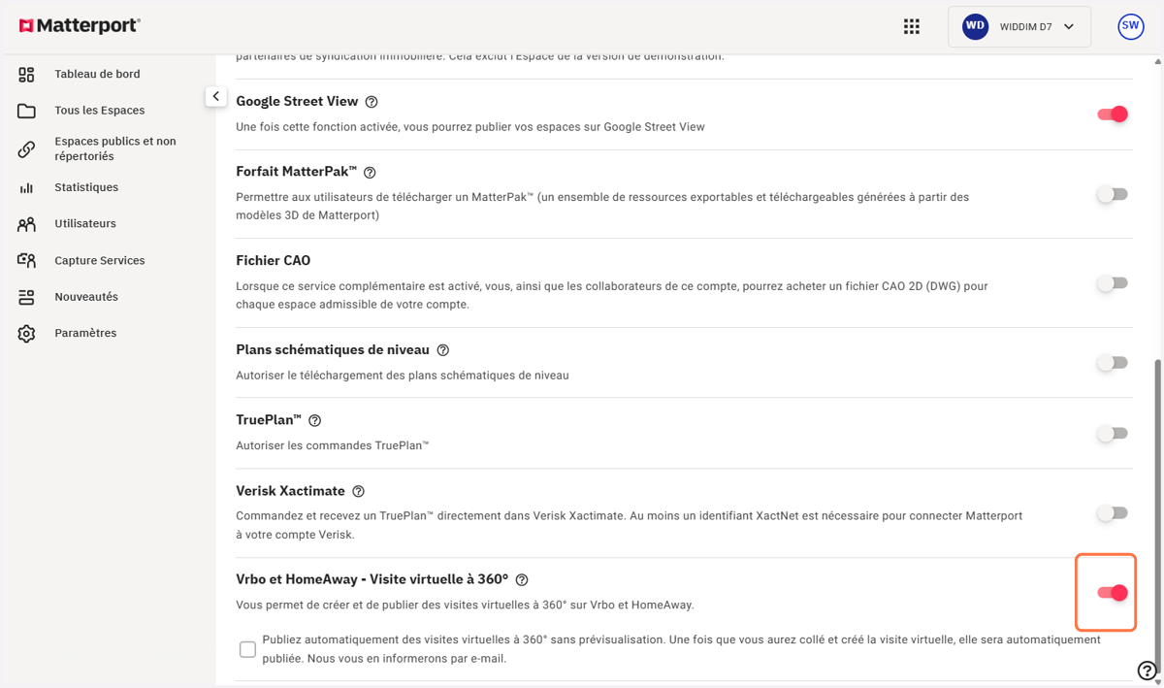Screen dimensions: 1164x688
Task: Go to Tableau de bord
Action: 97,74
